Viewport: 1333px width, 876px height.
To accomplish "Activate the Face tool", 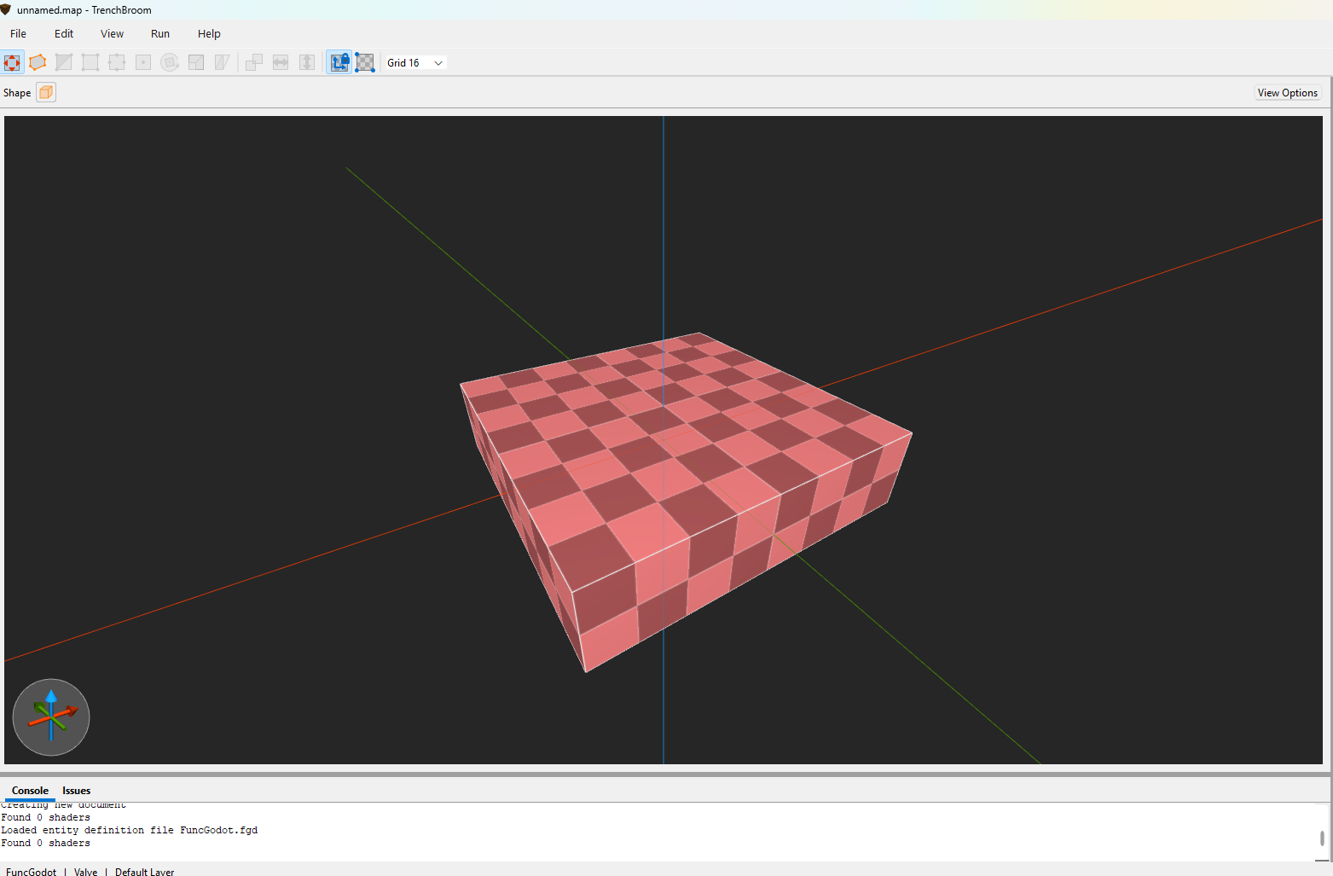I will coord(143,62).
